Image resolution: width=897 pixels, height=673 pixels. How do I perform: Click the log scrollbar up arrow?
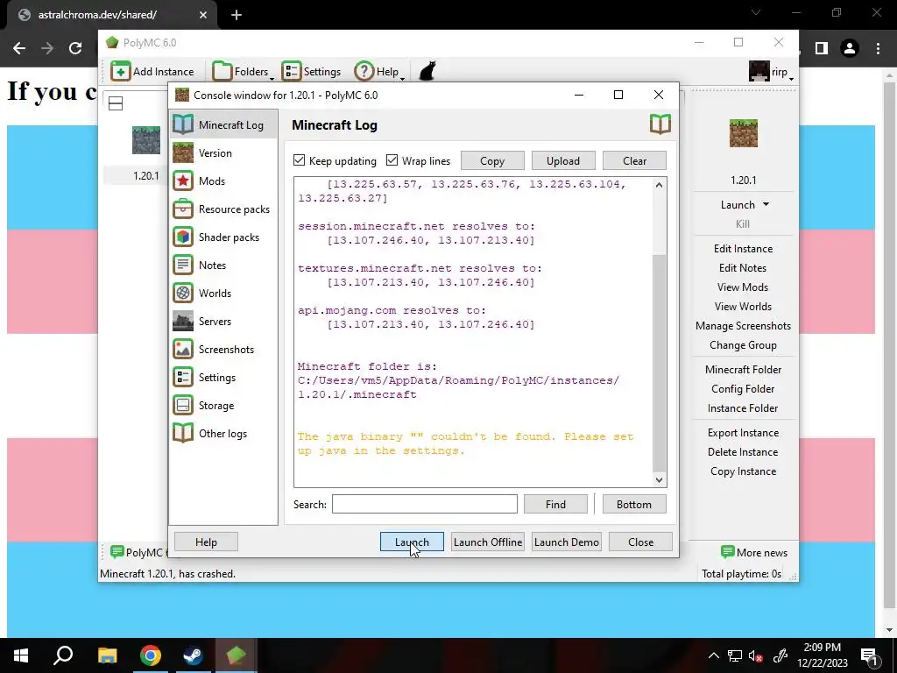point(659,185)
